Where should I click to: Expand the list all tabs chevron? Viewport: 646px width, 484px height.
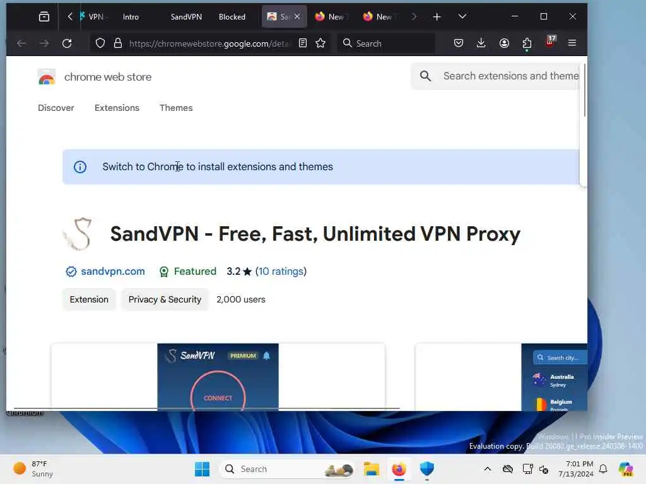(x=462, y=16)
